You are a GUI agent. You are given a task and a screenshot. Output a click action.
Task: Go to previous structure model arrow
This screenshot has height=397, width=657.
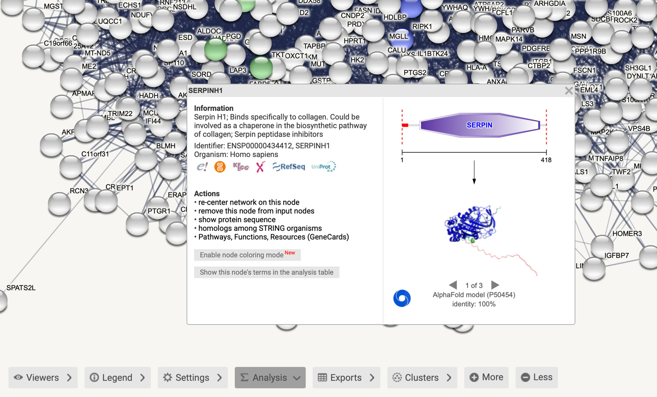(x=453, y=285)
